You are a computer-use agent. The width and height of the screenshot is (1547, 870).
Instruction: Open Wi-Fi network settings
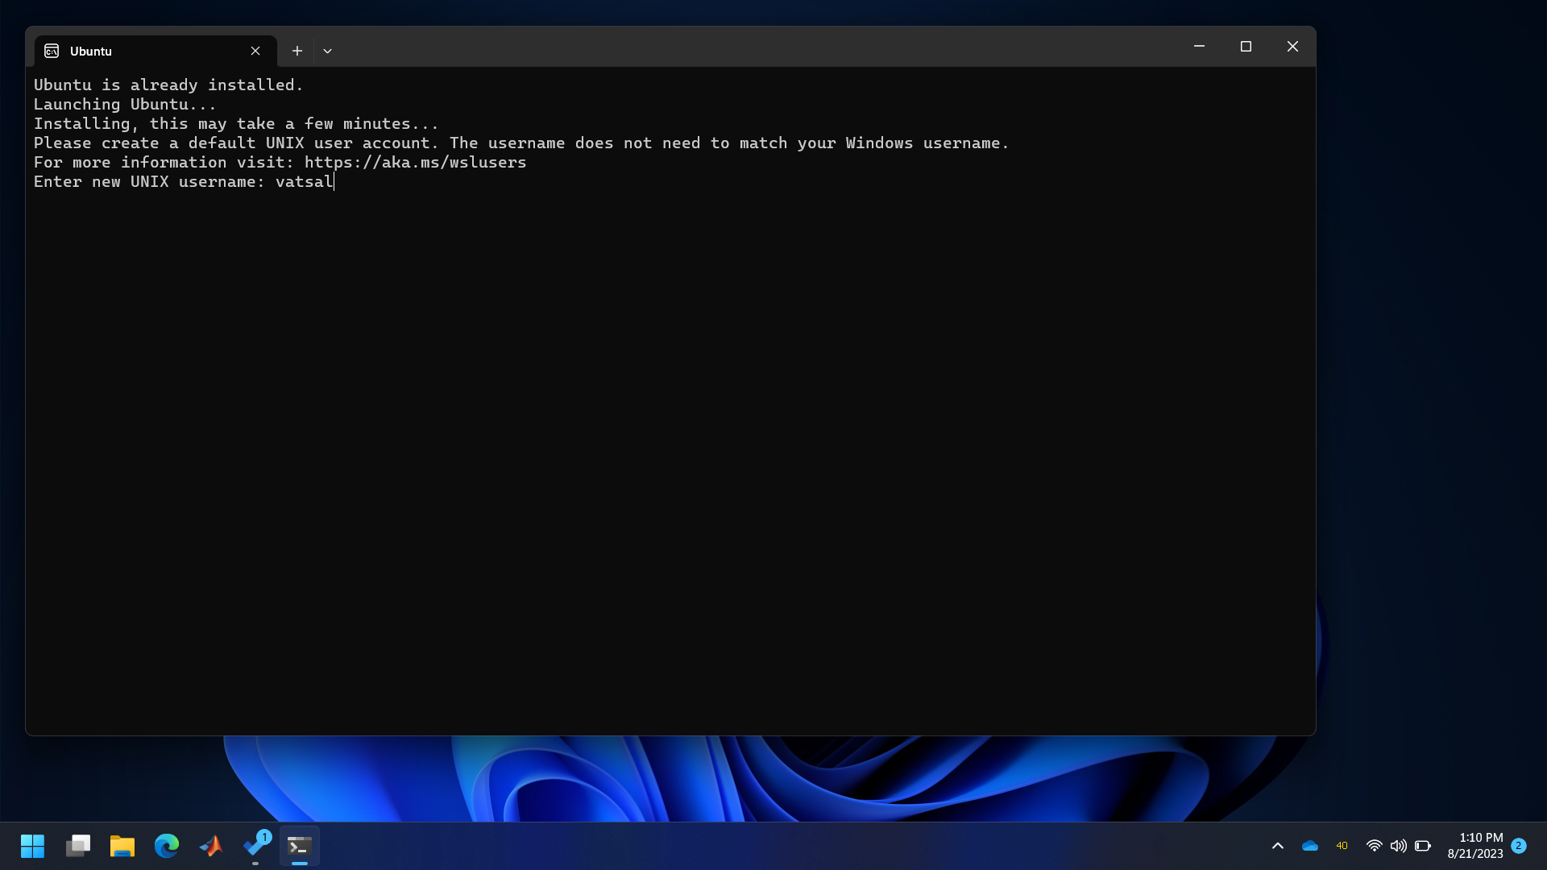(x=1374, y=846)
